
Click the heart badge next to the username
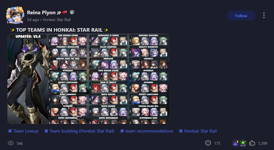tap(64, 13)
